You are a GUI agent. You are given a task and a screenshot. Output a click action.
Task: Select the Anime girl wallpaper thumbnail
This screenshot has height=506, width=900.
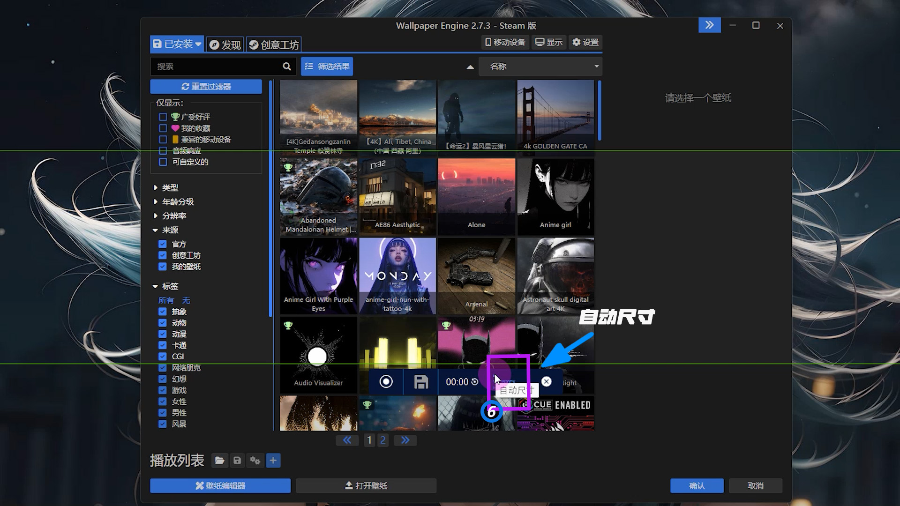(555, 197)
